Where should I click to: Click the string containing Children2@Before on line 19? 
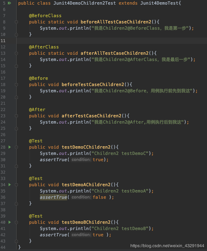(x=142, y=91)
